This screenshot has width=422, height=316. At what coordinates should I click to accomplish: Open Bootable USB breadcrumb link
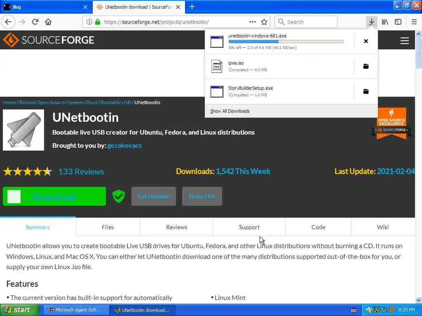[116, 102]
